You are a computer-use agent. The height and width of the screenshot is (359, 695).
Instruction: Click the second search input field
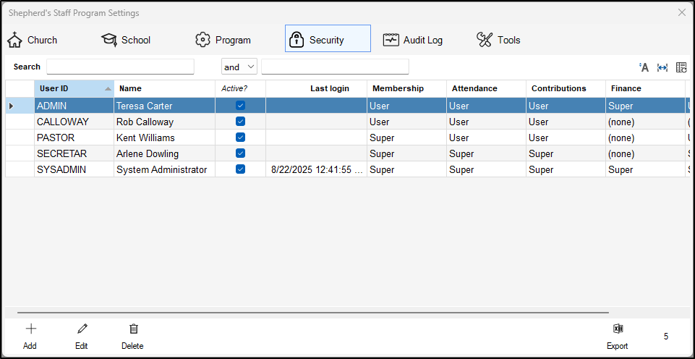pos(335,67)
